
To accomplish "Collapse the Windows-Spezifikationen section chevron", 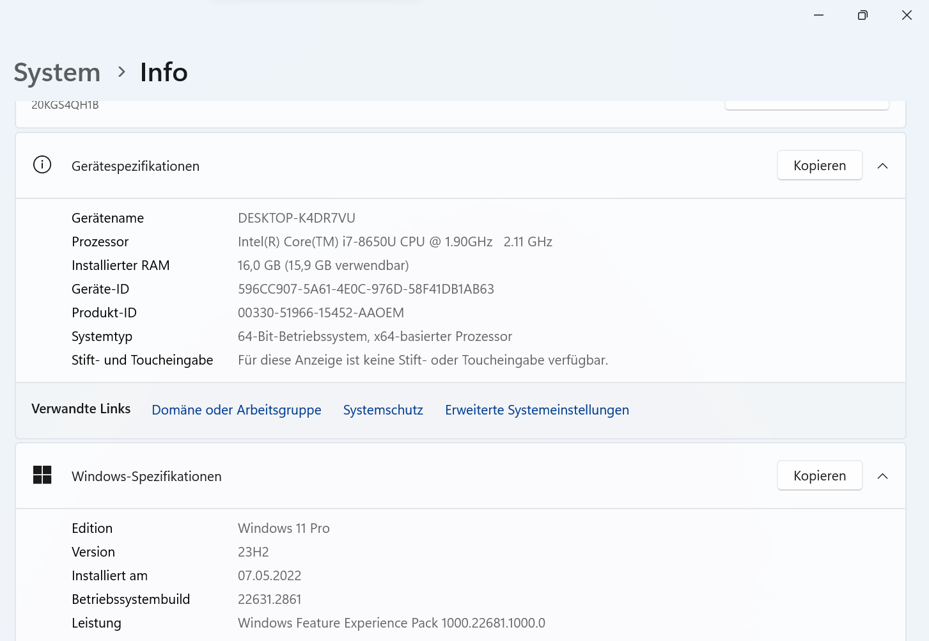I will click(x=883, y=476).
